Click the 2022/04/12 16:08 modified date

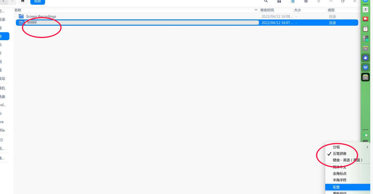click(x=277, y=17)
